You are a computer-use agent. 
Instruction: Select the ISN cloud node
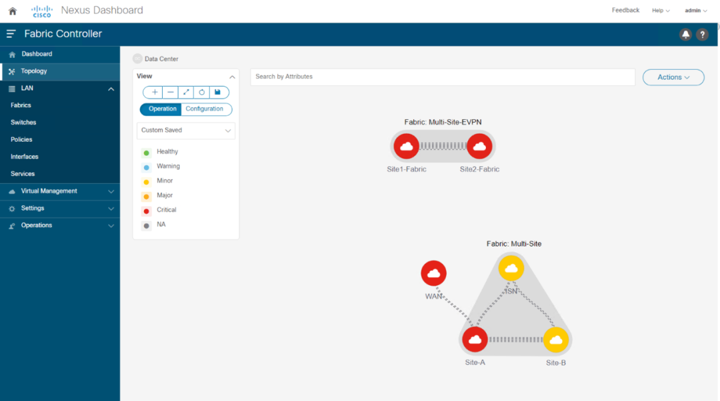[x=511, y=268]
